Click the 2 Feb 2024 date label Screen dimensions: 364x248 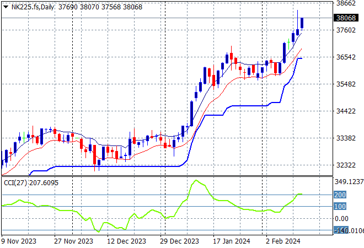tap(283, 241)
